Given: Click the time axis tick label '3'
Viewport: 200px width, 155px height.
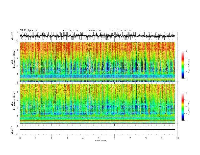Looking at the screenshot, I should 67,138.
